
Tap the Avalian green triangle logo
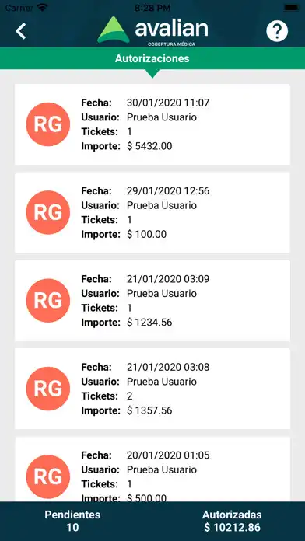click(114, 30)
